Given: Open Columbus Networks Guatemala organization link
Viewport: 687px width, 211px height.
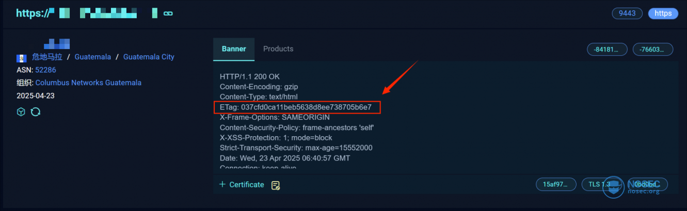Looking at the screenshot, I should pyautogui.click(x=88, y=83).
